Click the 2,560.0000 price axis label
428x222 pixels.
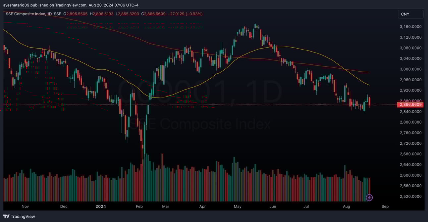click(410, 186)
